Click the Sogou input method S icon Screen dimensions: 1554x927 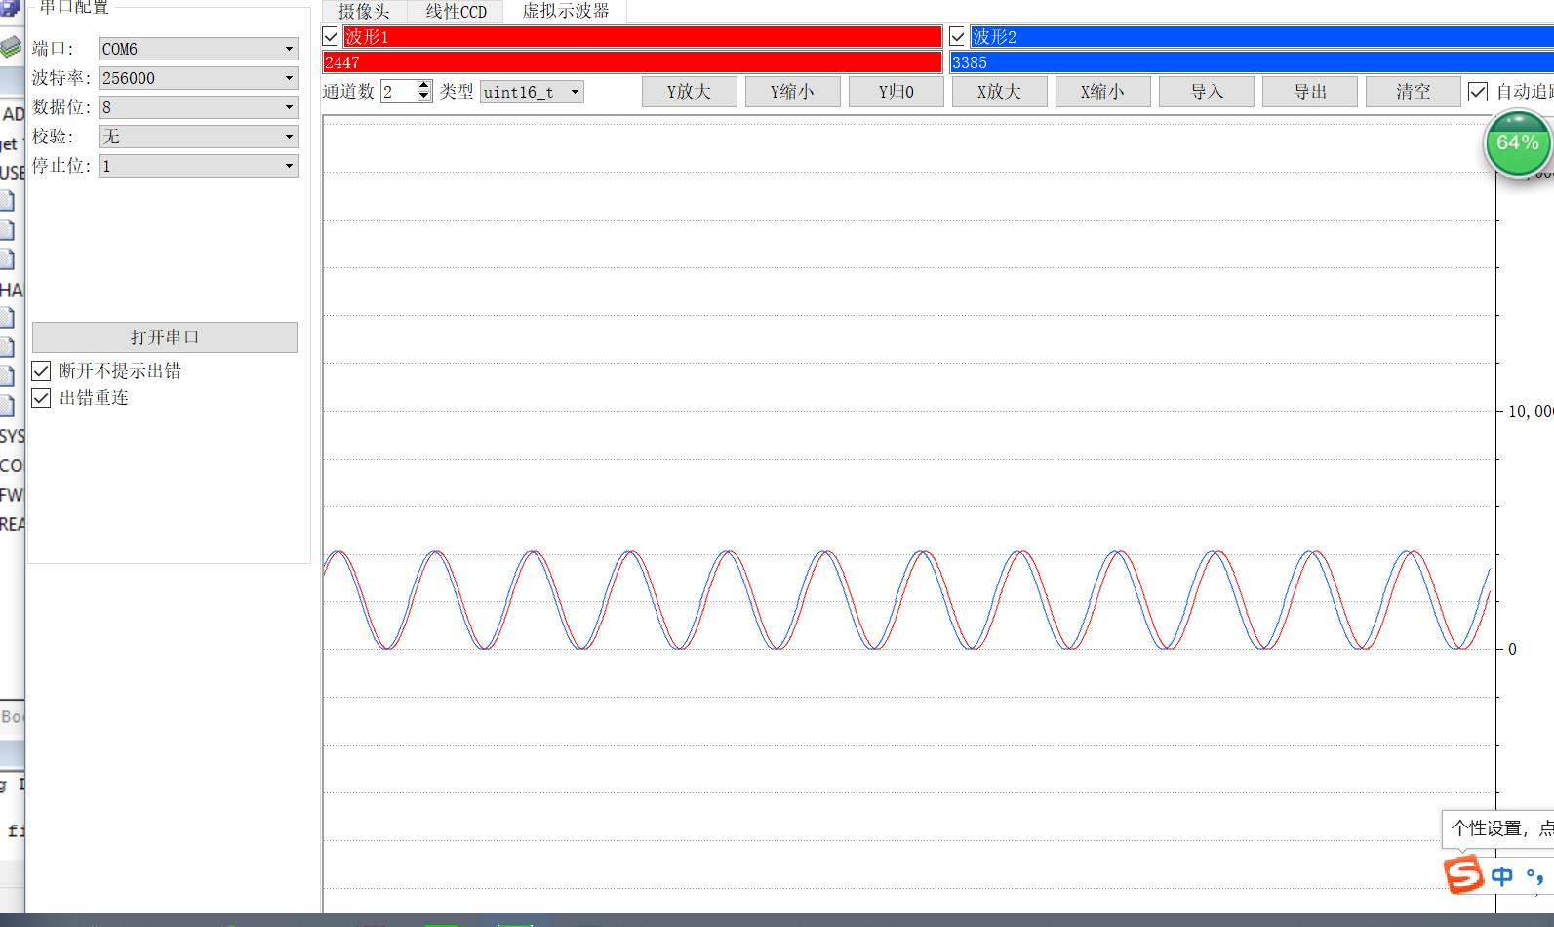1463,874
